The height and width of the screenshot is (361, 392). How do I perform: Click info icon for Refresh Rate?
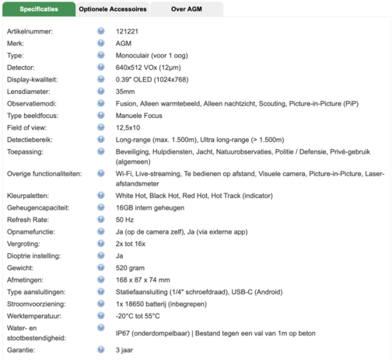(101, 220)
